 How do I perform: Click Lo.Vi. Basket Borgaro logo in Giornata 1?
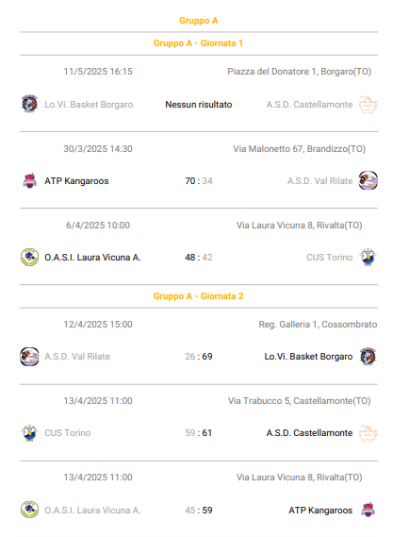coord(29,104)
